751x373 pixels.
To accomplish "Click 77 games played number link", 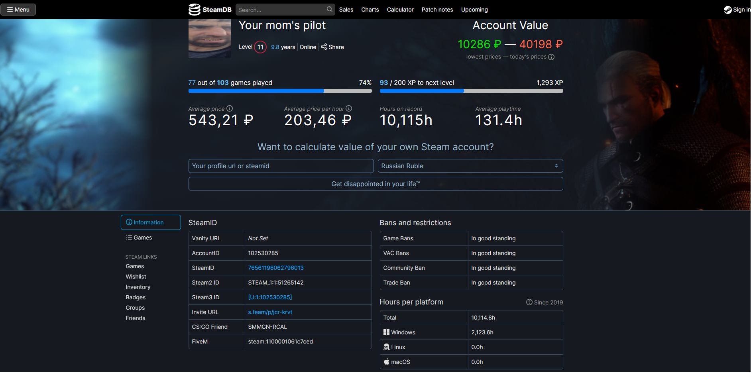I will click(192, 82).
